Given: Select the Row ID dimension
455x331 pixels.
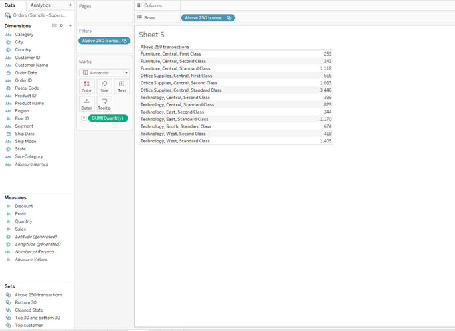Looking at the screenshot, I should (22, 118).
